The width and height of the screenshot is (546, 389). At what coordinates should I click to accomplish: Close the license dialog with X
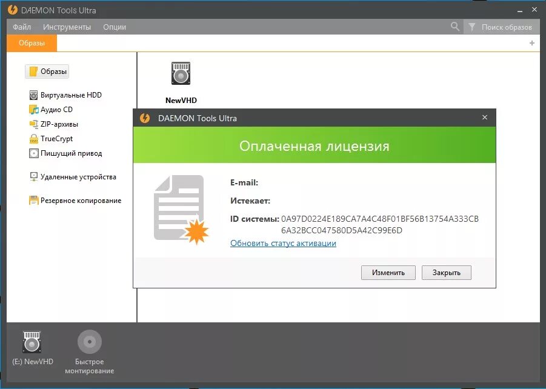click(x=485, y=118)
